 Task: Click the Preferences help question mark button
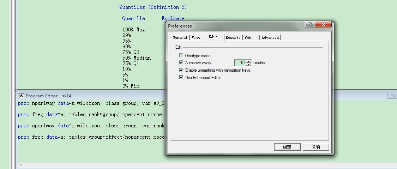310,24
